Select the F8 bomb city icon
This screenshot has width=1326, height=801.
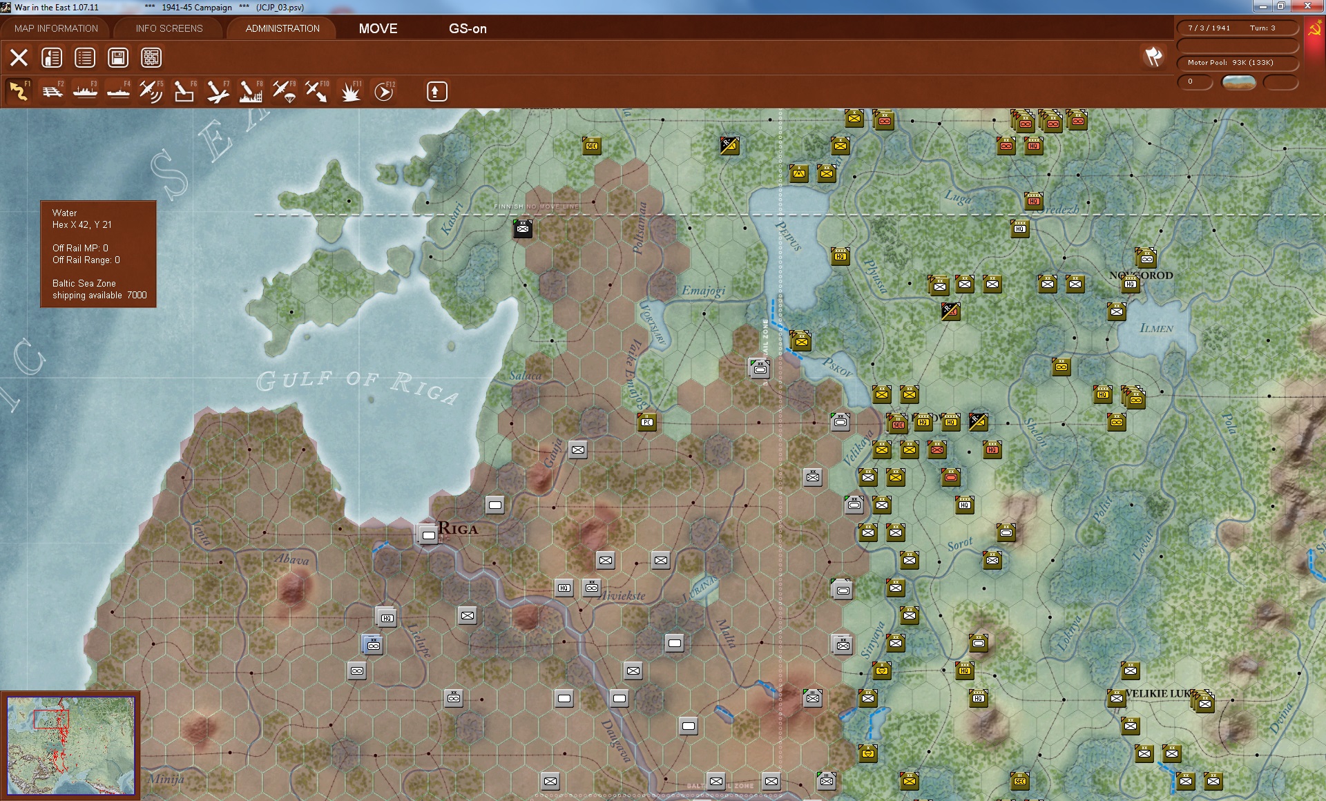click(251, 91)
